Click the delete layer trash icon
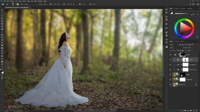This screenshot has width=200, height=112. [x=197, y=111]
